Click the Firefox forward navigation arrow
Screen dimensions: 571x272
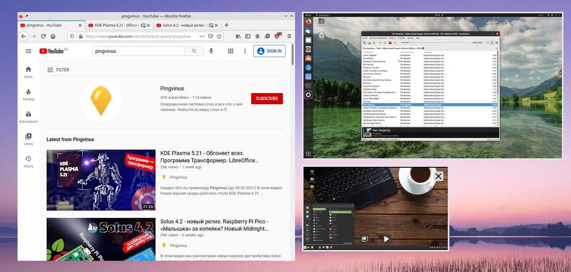coord(34,36)
